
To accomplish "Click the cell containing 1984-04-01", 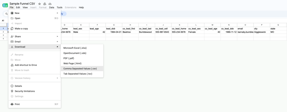I will [x=114, y=32].
